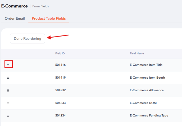
Task: Click the Field Name column header
Action: (137, 53)
